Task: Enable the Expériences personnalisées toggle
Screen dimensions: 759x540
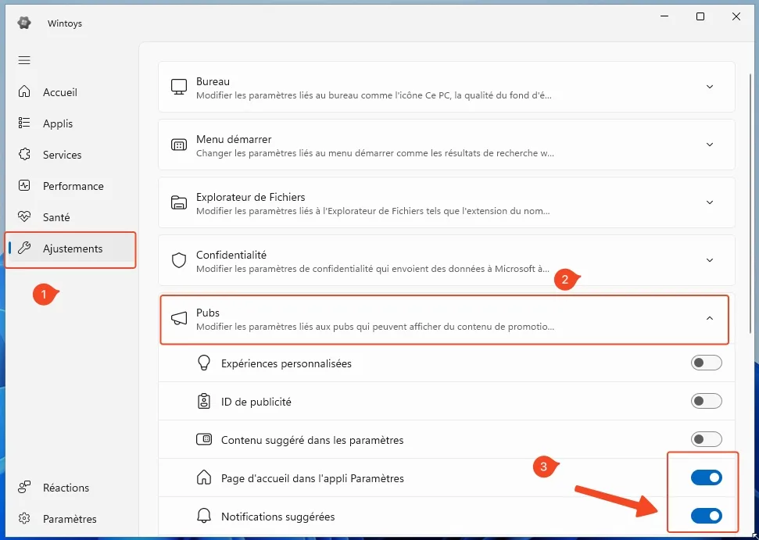Action: [706, 363]
